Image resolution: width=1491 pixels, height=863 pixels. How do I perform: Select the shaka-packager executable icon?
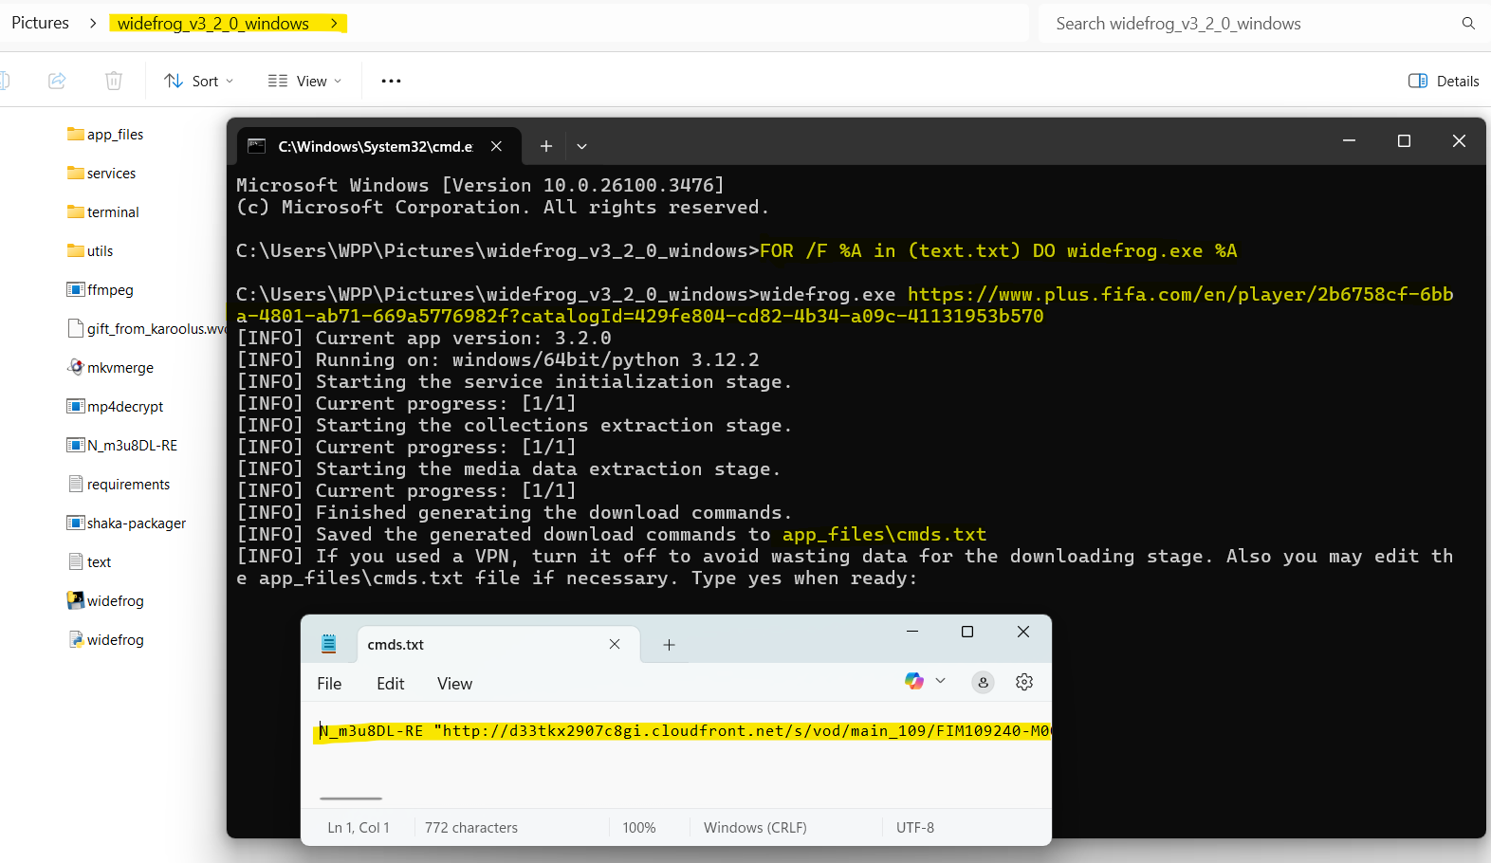point(76,523)
